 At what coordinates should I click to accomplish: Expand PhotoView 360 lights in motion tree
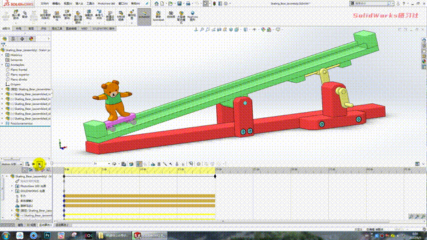(x=12, y=186)
